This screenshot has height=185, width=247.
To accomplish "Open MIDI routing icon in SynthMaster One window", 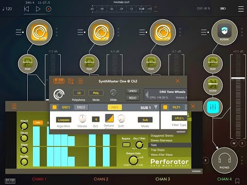I will pos(70,81).
